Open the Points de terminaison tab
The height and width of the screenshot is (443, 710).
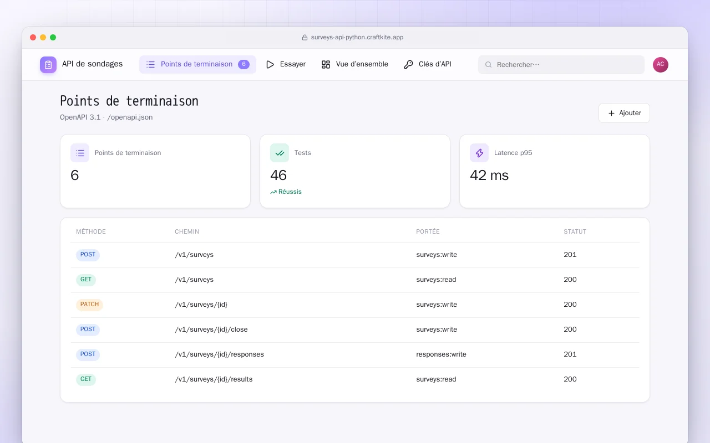coord(197,64)
